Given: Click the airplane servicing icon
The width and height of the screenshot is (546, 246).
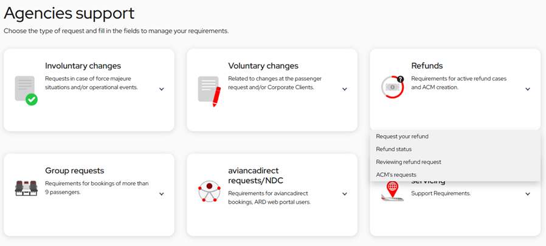Looking at the screenshot, I should click(x=392, y=191).
